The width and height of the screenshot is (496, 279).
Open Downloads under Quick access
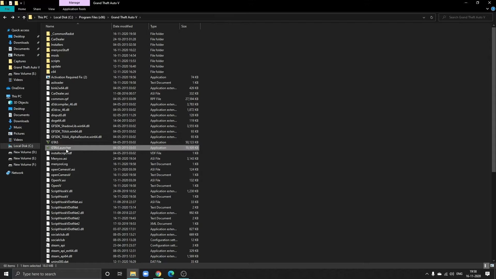pos(21,43)
